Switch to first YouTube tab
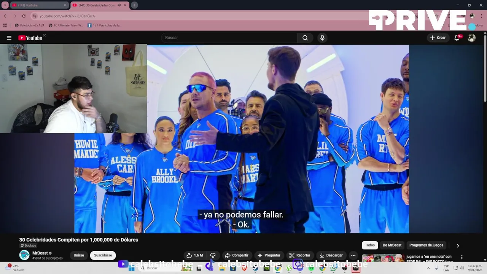This screenshot has width=487, height=274. (38, 5)
